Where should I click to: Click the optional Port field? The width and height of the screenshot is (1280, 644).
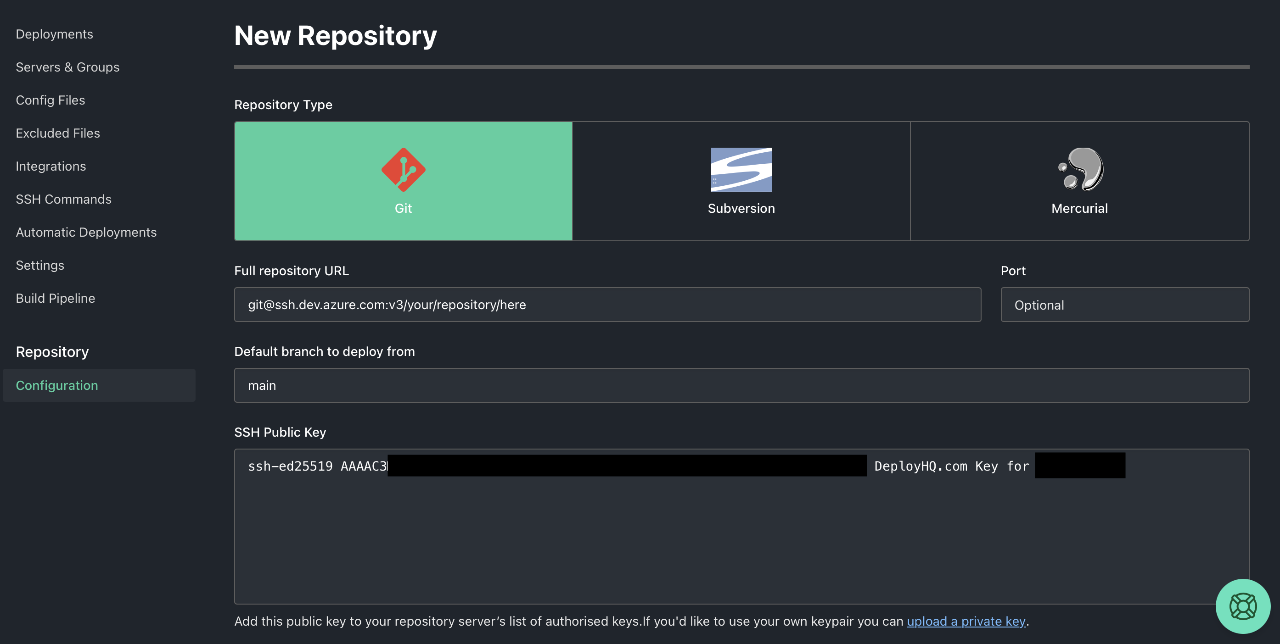pyautogui.click(x=1124, y=305)
